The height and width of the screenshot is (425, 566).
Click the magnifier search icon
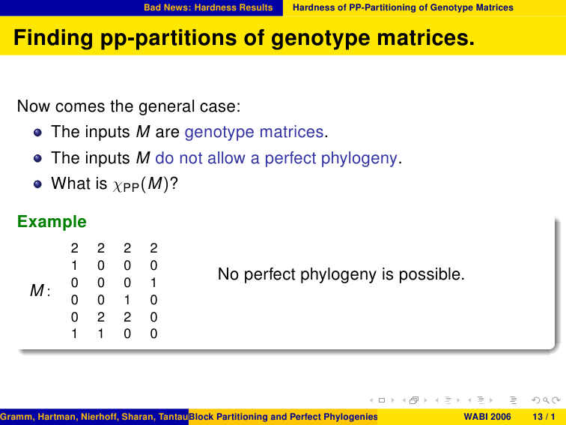point(546,400)
